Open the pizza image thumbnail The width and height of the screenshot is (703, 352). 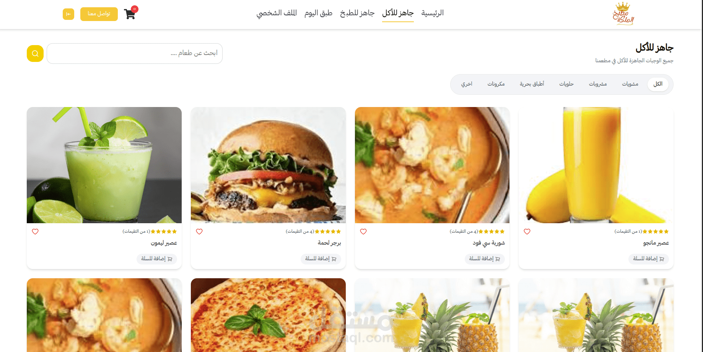point(268,315)
